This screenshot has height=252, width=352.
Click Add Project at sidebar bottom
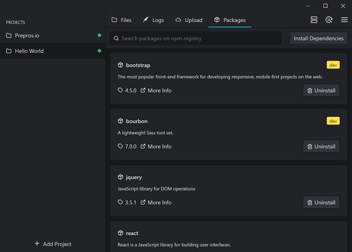point(53,244)
